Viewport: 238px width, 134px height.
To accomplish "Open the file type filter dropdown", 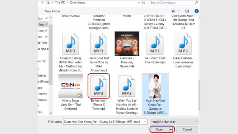I will pos(174,121).
